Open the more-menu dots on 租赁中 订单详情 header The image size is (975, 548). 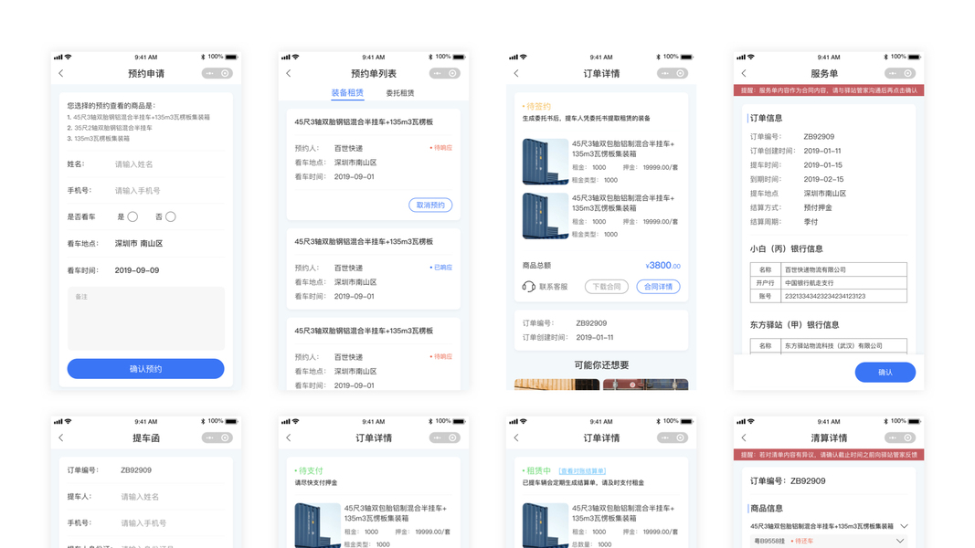tap(664, 438)
